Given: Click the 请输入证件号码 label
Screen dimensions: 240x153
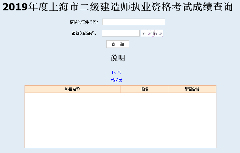Looking at the screenshot, I should tap(84, 22).
